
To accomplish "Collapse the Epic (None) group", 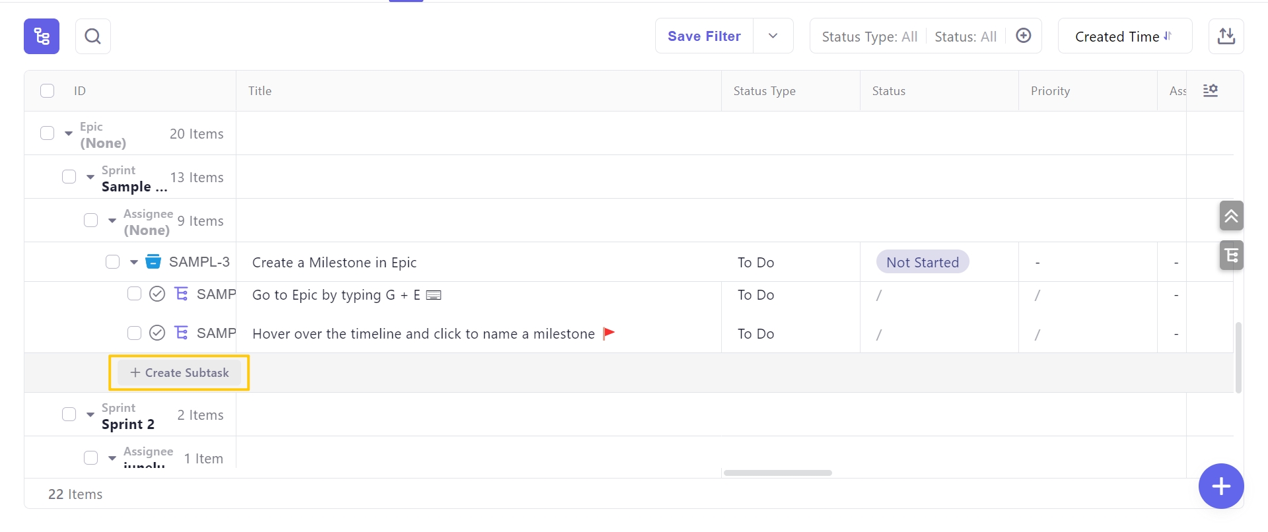I will pyautogui.click(x=69, y=133).
